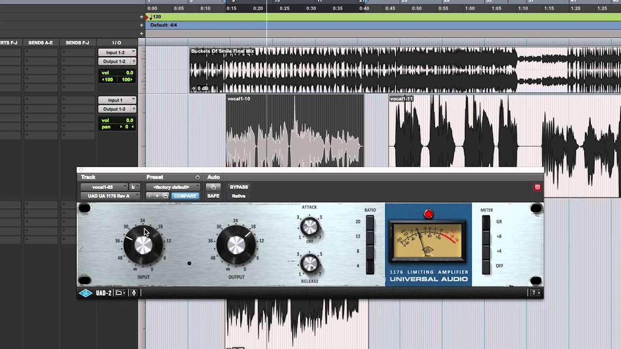Click the SENDS A-E column header
This screenshot has height=349, width=621.
coord(40,43)
